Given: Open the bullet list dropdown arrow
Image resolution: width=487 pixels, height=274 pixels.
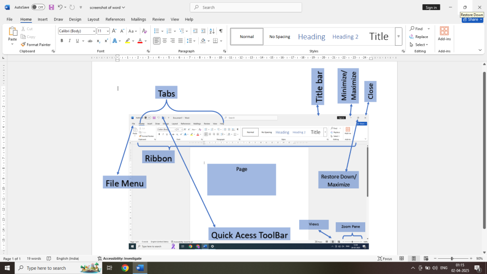Looking at the screenshot, I should [x=162, y=30].
